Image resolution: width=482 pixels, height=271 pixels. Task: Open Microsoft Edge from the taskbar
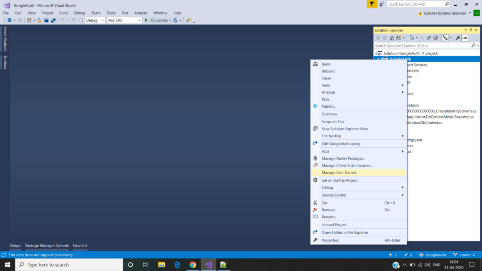point(177,264)
